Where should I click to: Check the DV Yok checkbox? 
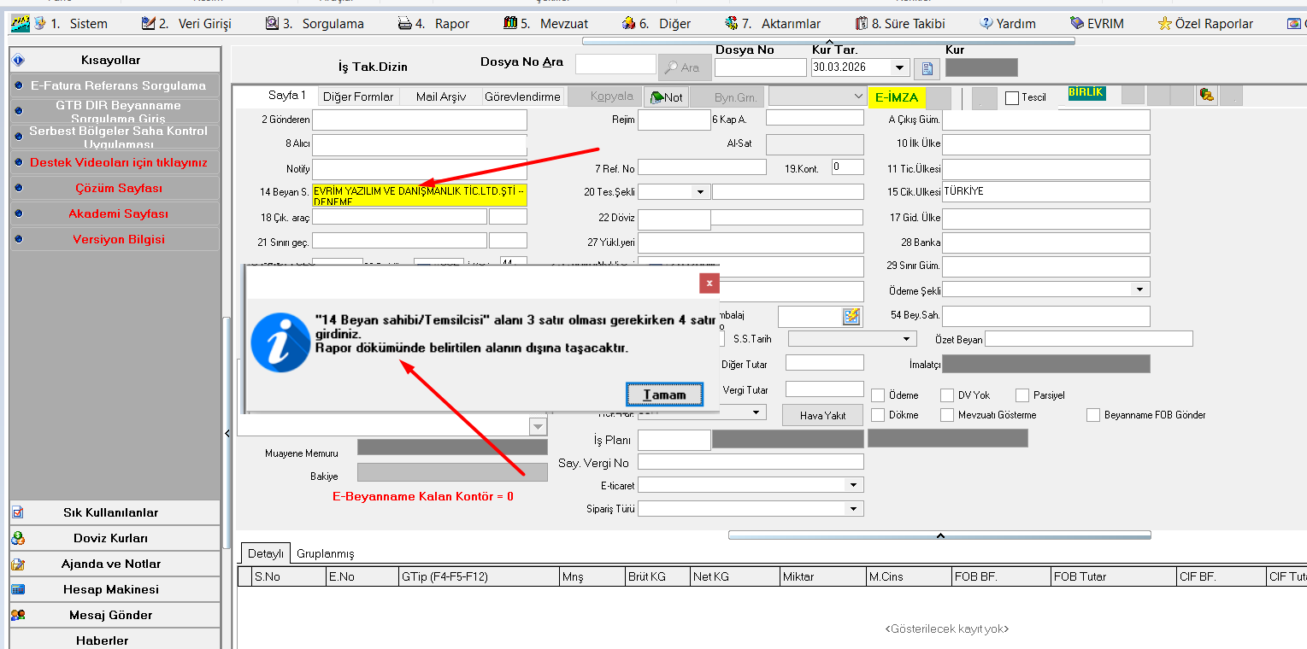pyautogui.click(x=947, y=395)
